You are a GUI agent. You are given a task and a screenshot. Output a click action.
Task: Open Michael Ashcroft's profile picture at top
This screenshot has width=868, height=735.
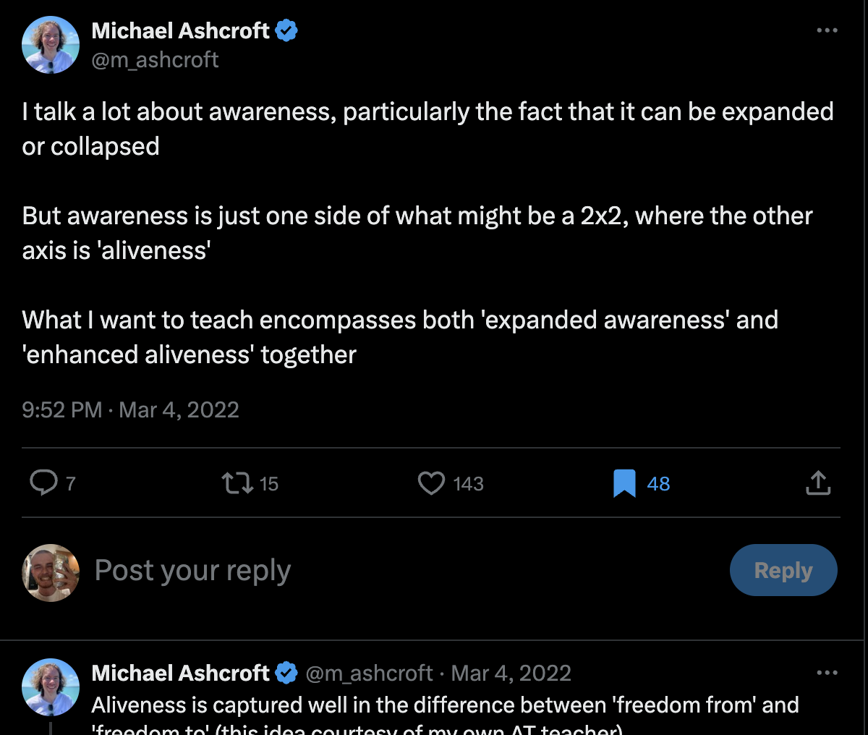[x=51, y=45]
